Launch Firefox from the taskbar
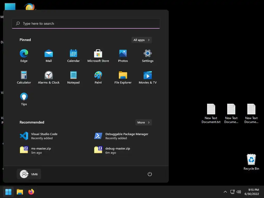Screen dimensions: 264x198 click(x=31, y=192)
